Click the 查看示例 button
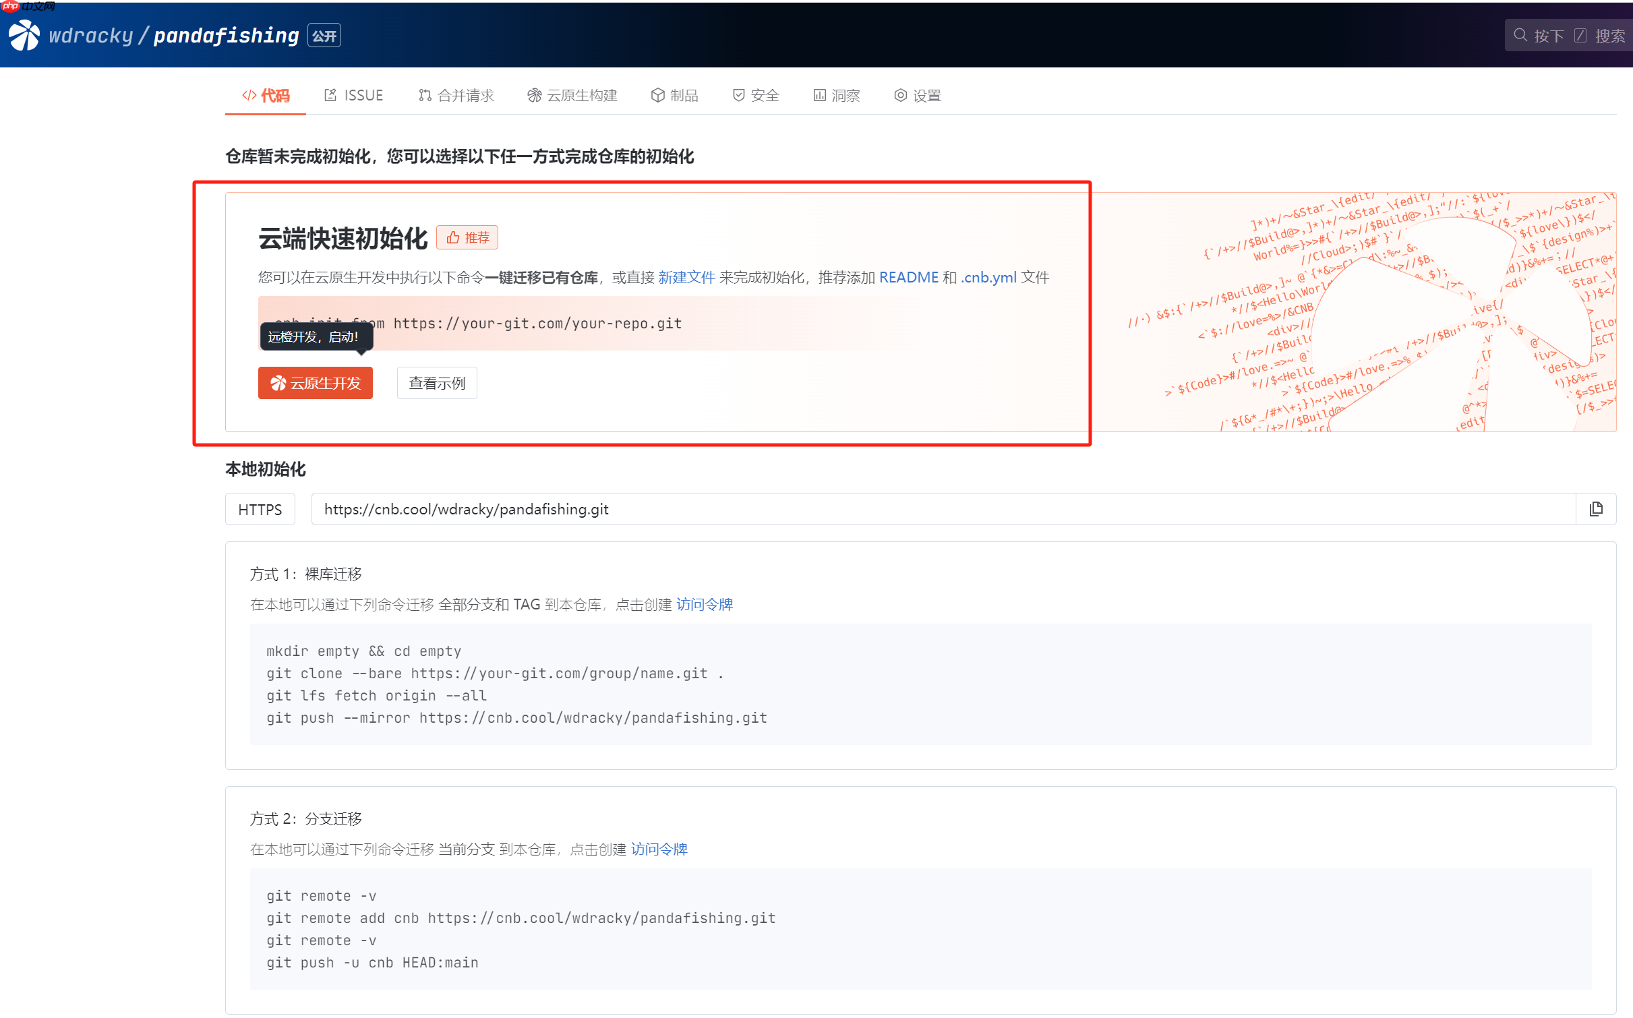The width and height of the screenshot is (1633, 1018). (436, 383)
